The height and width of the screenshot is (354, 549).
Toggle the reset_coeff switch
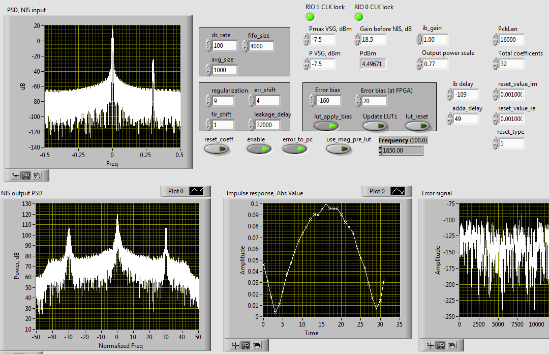[x=217, y=149]
